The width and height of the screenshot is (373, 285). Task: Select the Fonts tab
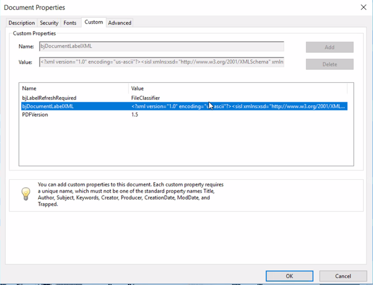coord(70,23)
